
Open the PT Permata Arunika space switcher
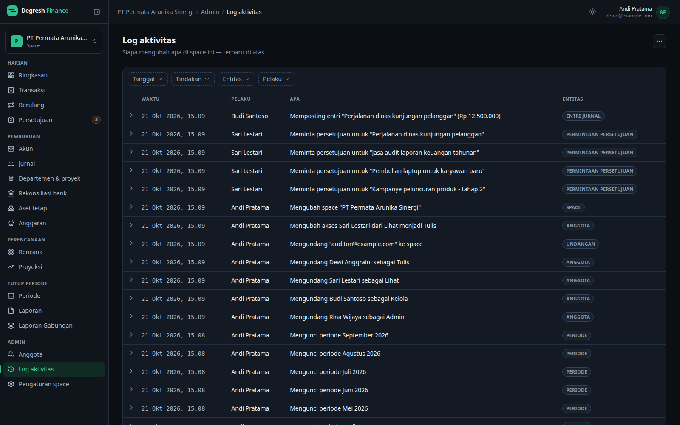pos(54,41)
